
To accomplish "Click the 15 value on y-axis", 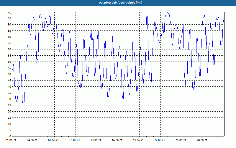I will (x=9, y=118).
